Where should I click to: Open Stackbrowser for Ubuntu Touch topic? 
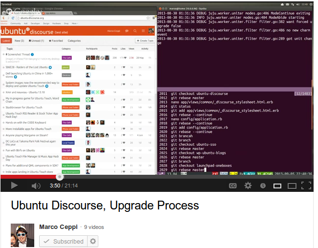(x=24, y=107)
